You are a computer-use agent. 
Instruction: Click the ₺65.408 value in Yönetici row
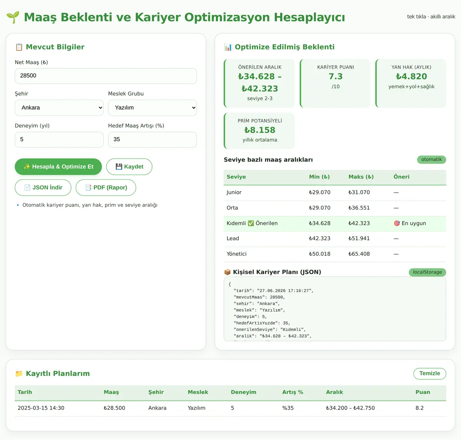[359, 254]
